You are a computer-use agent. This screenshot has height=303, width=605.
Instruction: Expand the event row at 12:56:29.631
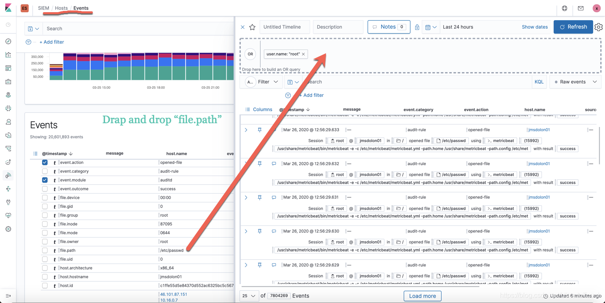[x=246, y=197]
